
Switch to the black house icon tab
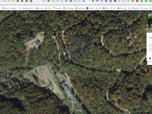click(66, 1)
